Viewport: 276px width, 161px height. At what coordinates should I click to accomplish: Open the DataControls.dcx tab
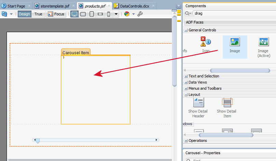click(135, 6)
